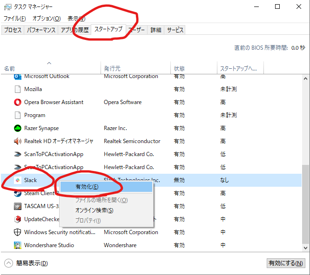Switch to the プロセス tab
The image size is (310, 275).
[x=13, y=30]
